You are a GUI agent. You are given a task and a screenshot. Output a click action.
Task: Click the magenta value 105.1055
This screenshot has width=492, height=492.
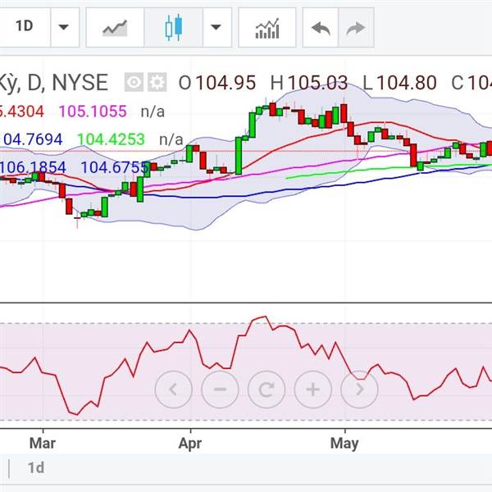coord(93,111)
